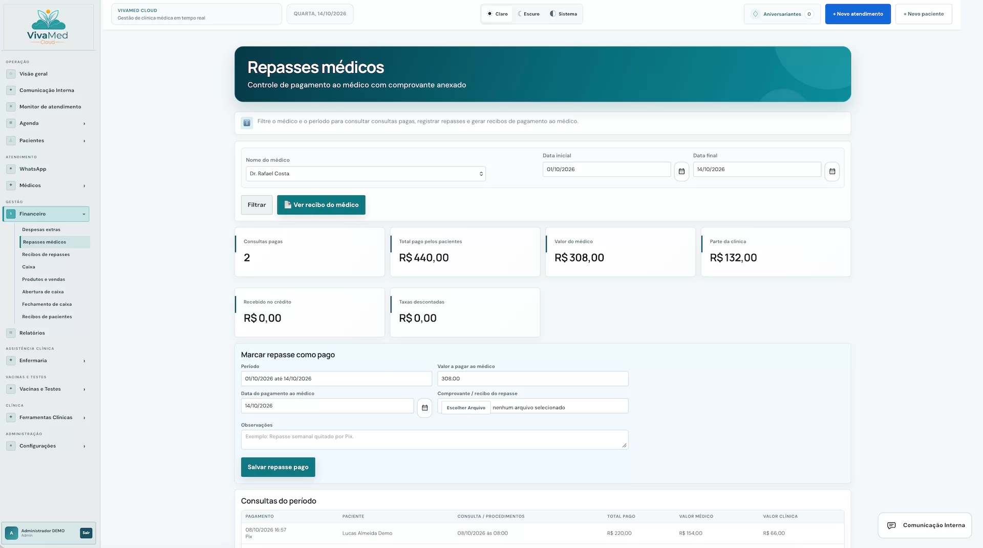Click the Monitor de atendimento sidebar icon
This screenshot has width=983, height=548.
11,107
